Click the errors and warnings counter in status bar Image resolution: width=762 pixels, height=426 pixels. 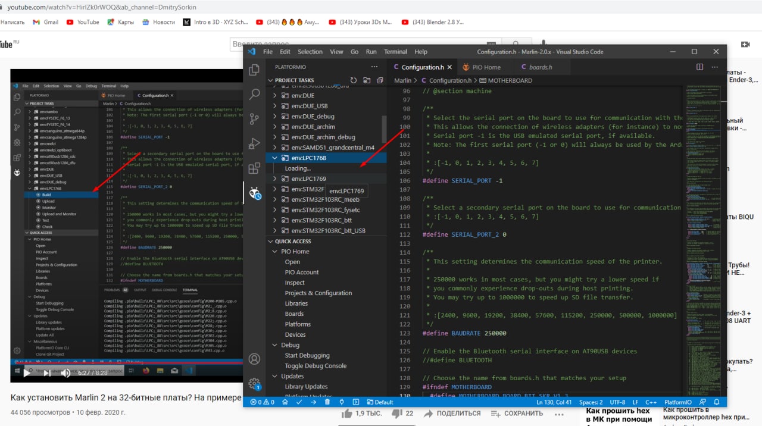point(262,402)
